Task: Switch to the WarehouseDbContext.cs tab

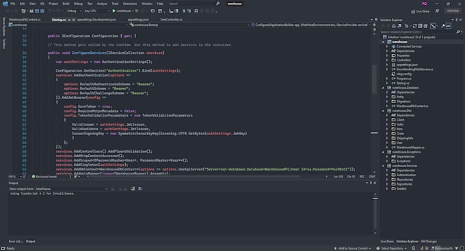Action: pyautogui.click(x=25, y=20)
